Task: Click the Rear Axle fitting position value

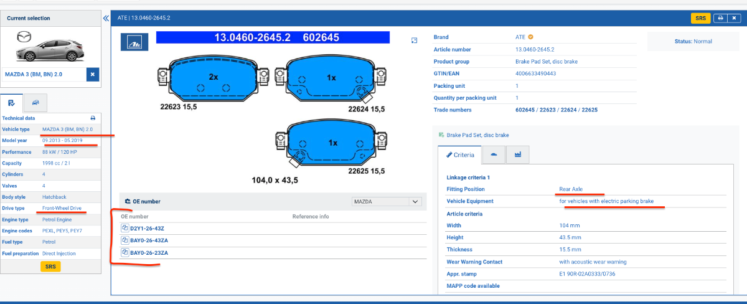Action: [x=571, y=189]
